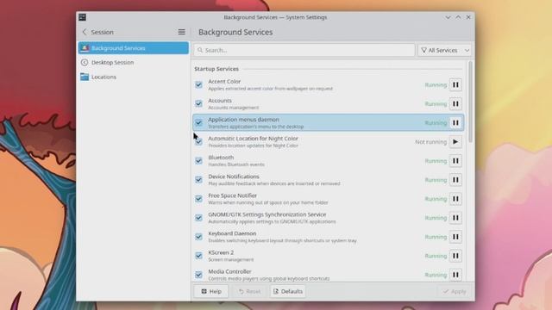Pause GNOME/GTK Settings Synchronization Service
The image size is (552, 310).
pos(455,218)
